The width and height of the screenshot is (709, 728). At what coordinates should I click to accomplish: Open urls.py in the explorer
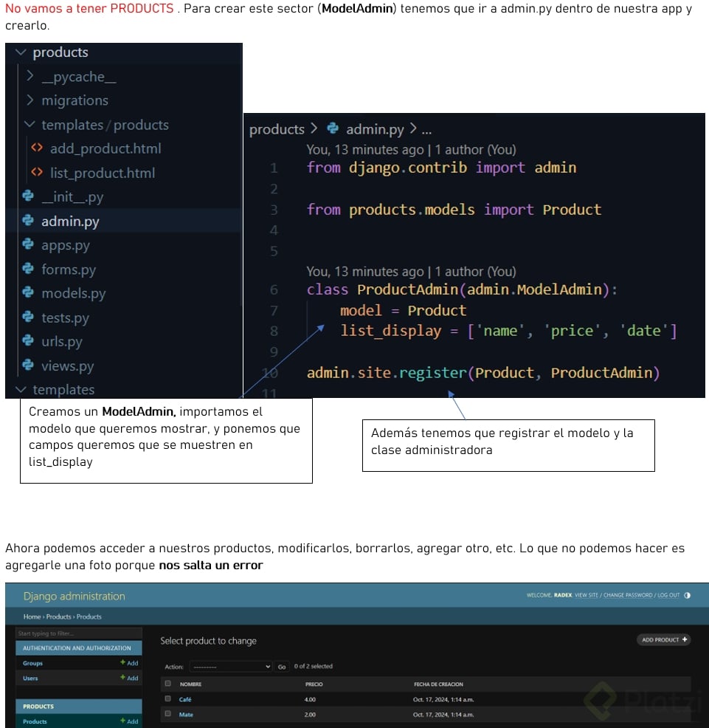pyautogui.click(x=62, y=342)
